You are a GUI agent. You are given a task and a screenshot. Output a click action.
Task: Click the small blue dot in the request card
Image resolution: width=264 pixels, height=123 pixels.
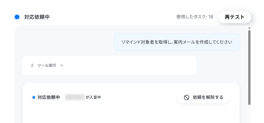[x=34, y=97]
